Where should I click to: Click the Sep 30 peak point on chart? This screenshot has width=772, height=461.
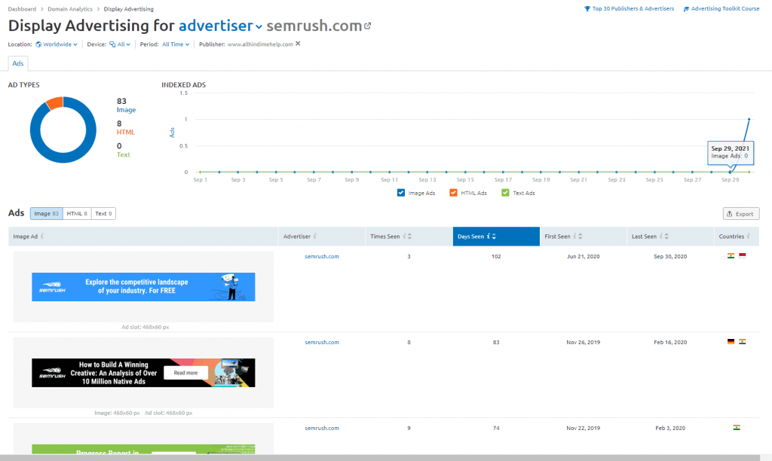(x=749, y=119)
